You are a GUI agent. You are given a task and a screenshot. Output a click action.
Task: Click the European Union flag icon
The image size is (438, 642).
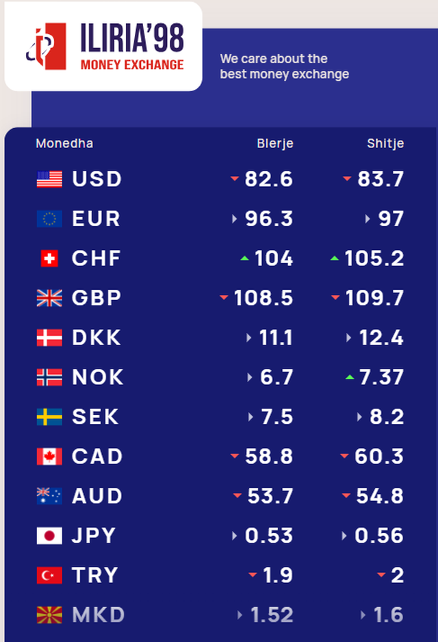(49, 219)
